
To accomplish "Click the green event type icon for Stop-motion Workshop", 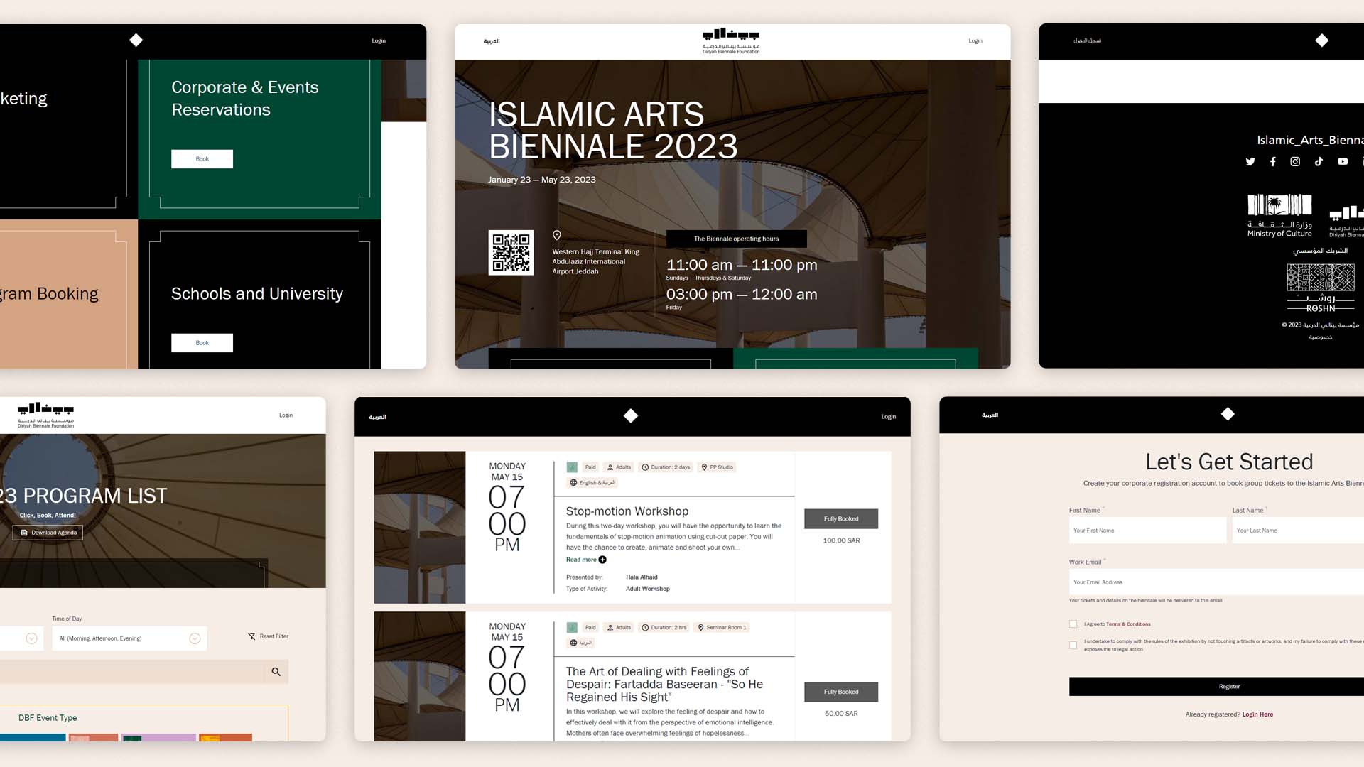I will (x=572, y=467).
